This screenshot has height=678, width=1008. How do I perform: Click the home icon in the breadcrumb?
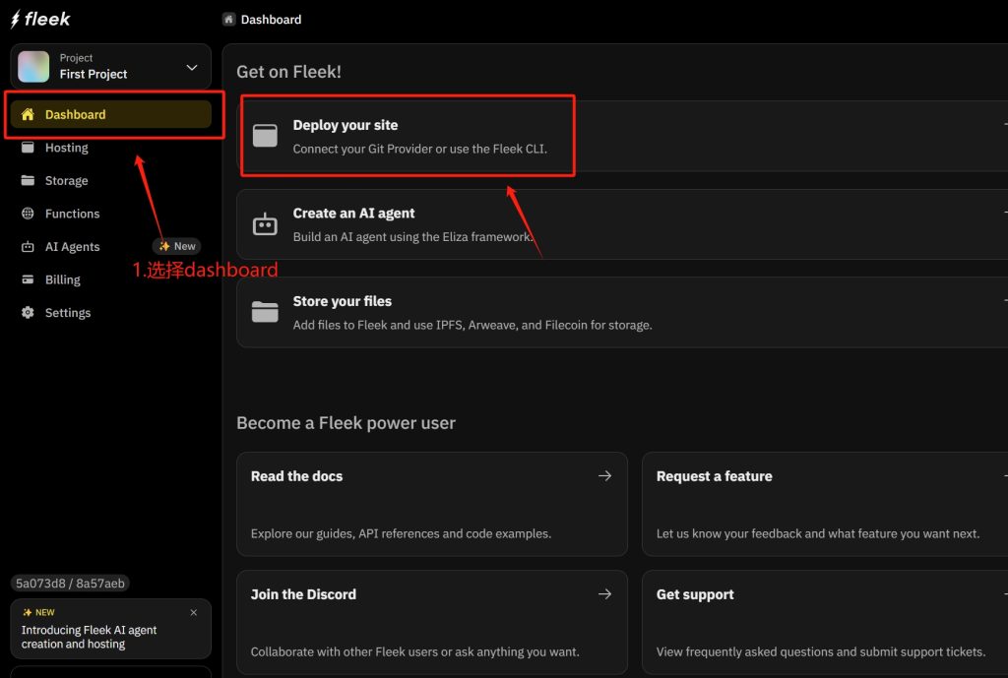click(x=228, y=20)
